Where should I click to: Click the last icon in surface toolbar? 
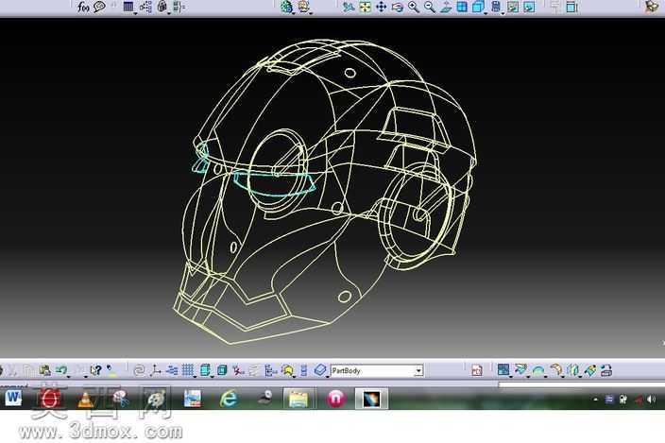click(606, 370)
